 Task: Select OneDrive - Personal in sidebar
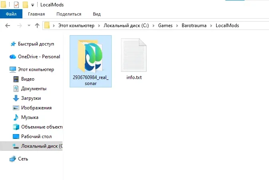coord(39,57)
